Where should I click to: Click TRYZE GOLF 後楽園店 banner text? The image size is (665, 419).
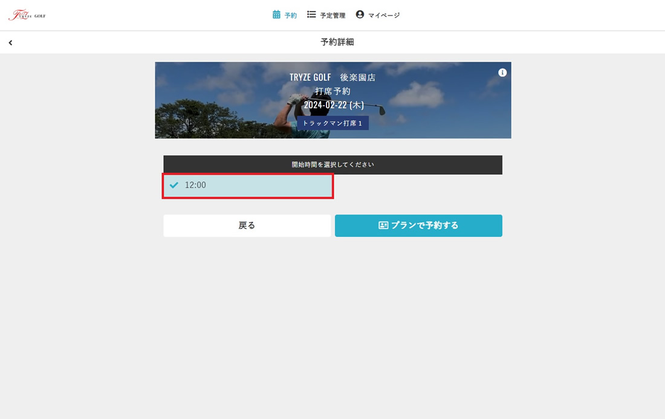(x=332, y=77)
